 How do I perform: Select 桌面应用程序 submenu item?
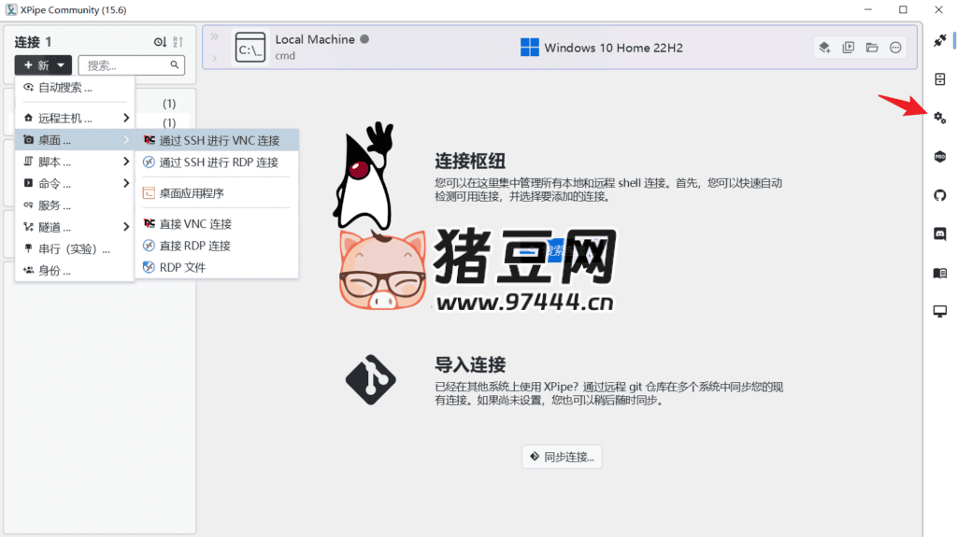(x=217, y=193)
